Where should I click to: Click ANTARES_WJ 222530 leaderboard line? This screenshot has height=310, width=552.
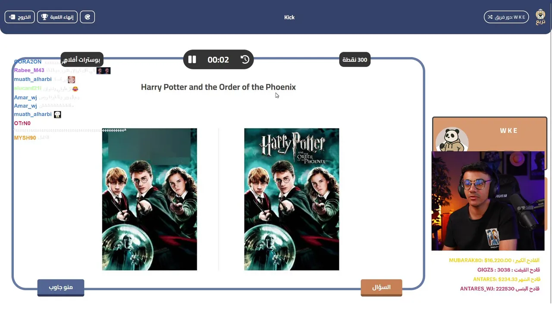(x=500, y=288)
